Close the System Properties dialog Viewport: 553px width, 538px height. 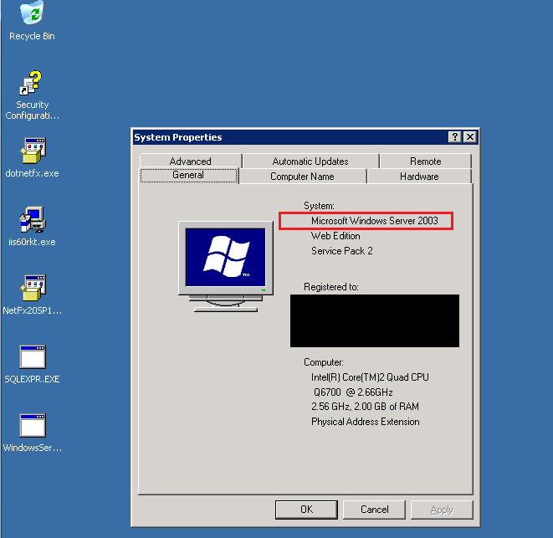click(x=470, y=137)
